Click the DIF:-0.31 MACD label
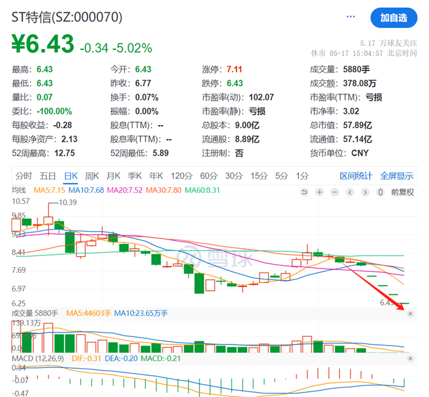Image resolution: width=429 pixels, height=397 pixels. [x=86, y=358]
